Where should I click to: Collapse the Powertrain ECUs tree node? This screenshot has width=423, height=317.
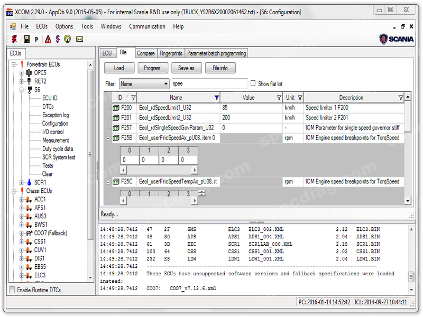(x=14, y=64)
